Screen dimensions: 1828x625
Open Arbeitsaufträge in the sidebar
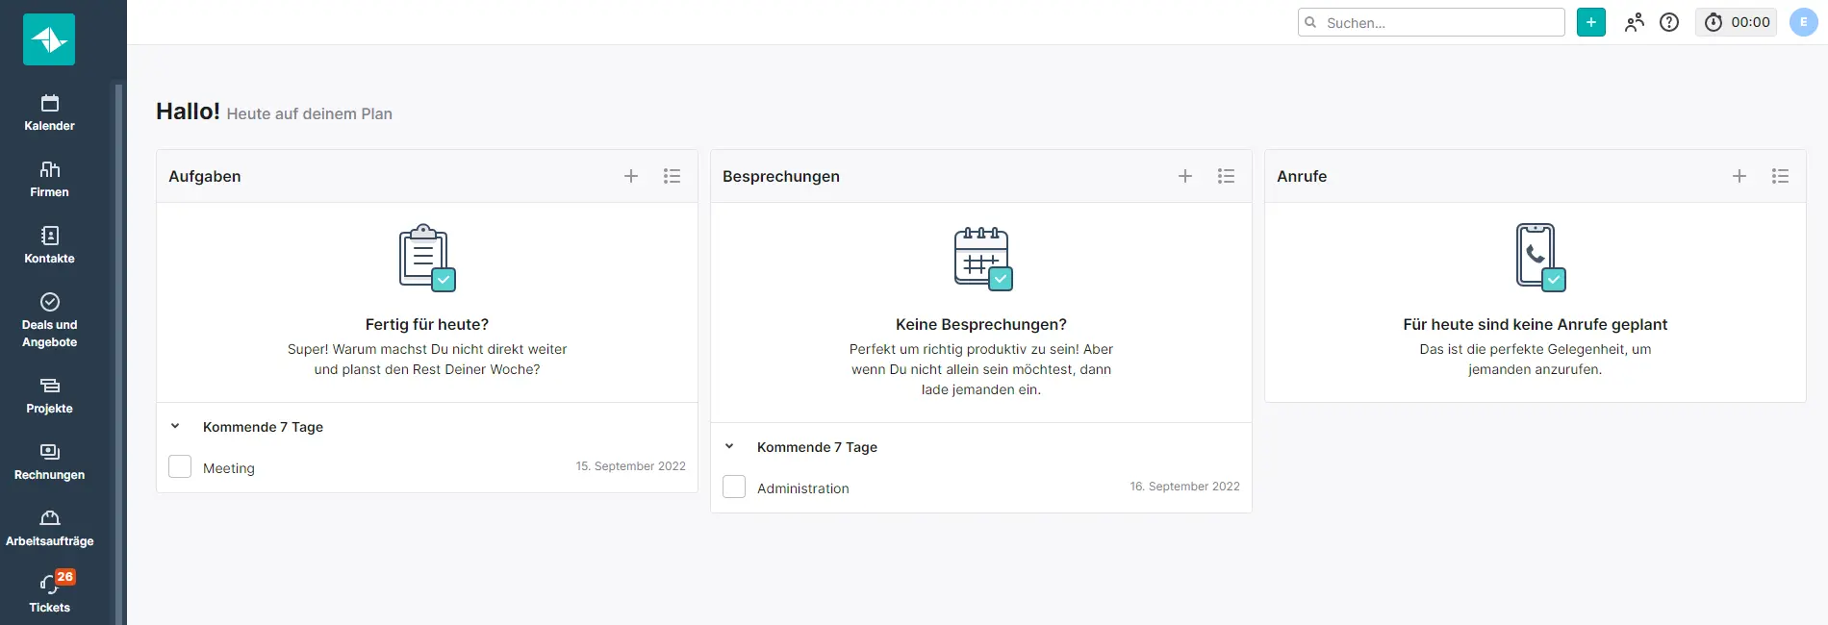[x=49, y=528]
